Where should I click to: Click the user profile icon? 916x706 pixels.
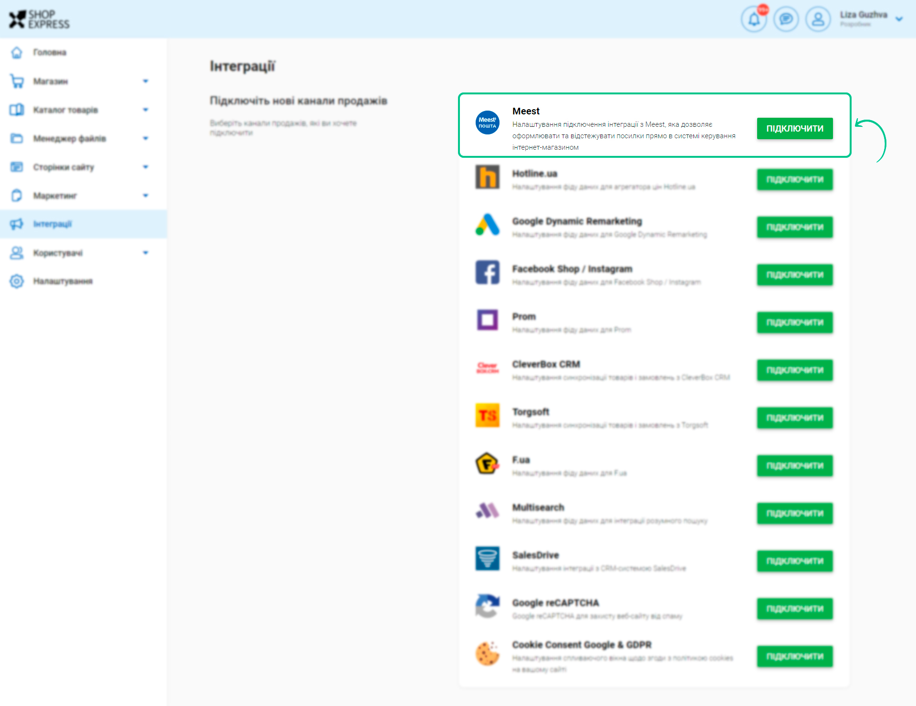[818, 19]
